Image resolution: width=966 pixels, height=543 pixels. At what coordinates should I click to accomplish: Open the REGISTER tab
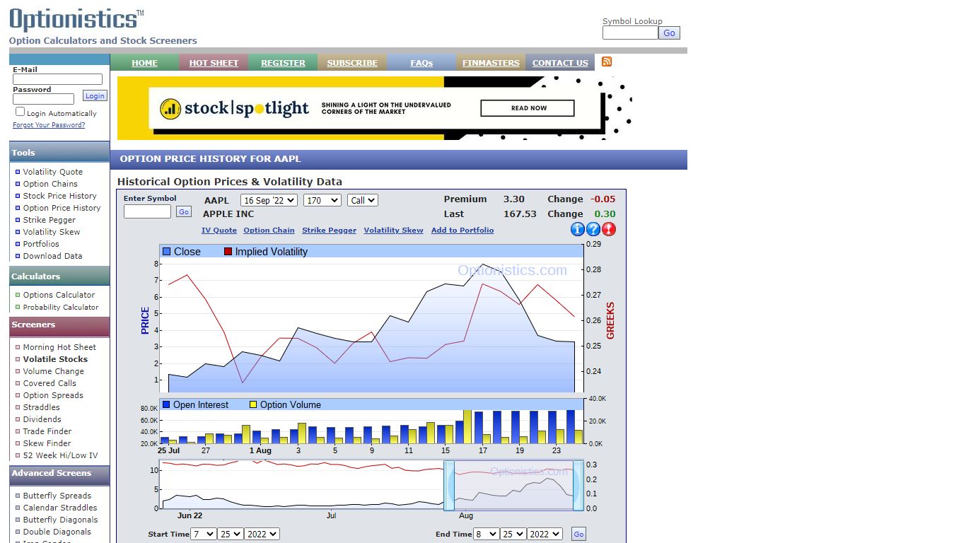(283, 63)
